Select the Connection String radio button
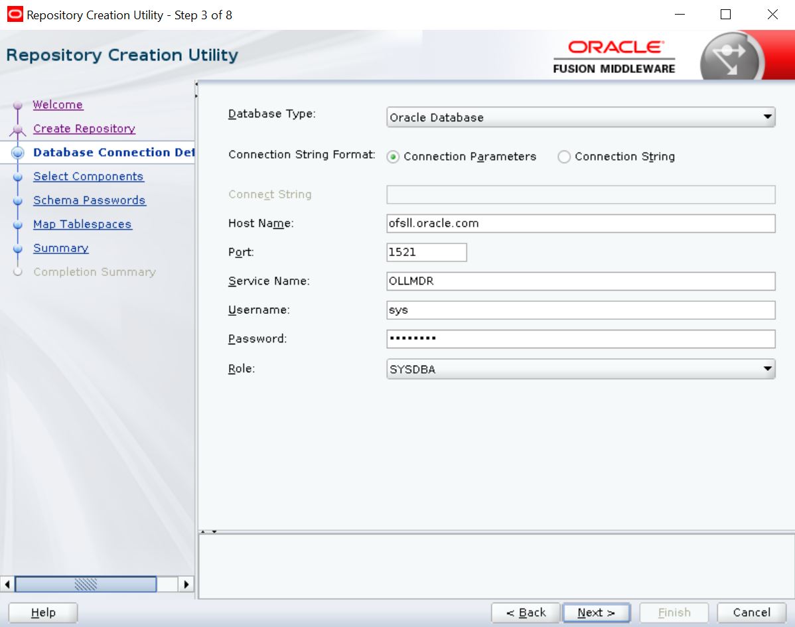The image size is (795, 627). click(x=564, y=157)
